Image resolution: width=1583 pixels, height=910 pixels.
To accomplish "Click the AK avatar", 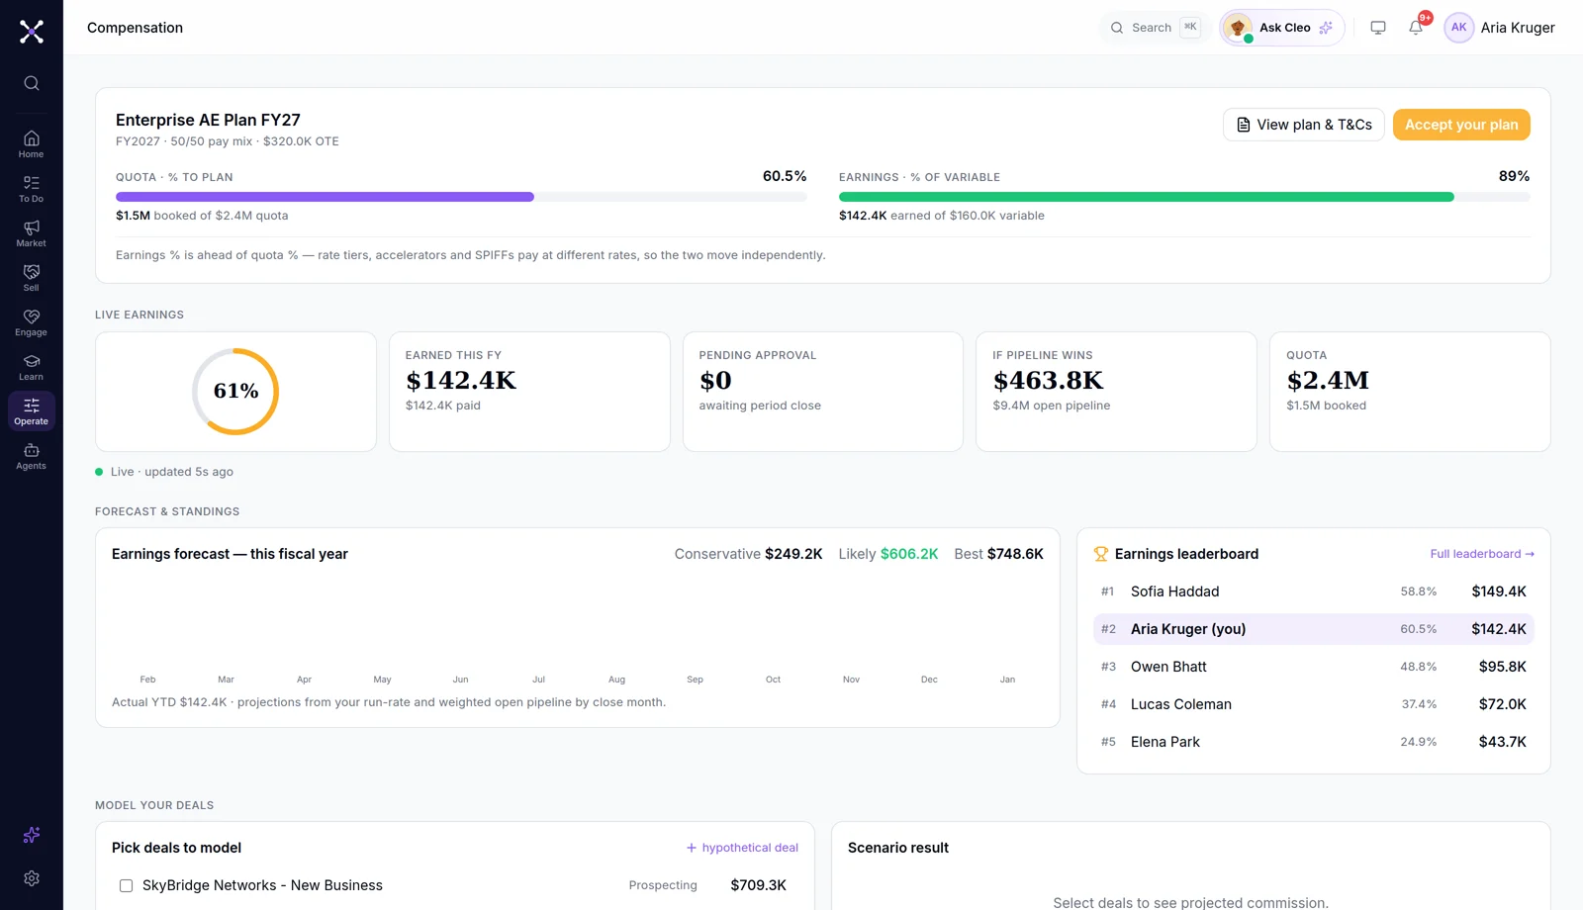I will tap(1459, 28).
